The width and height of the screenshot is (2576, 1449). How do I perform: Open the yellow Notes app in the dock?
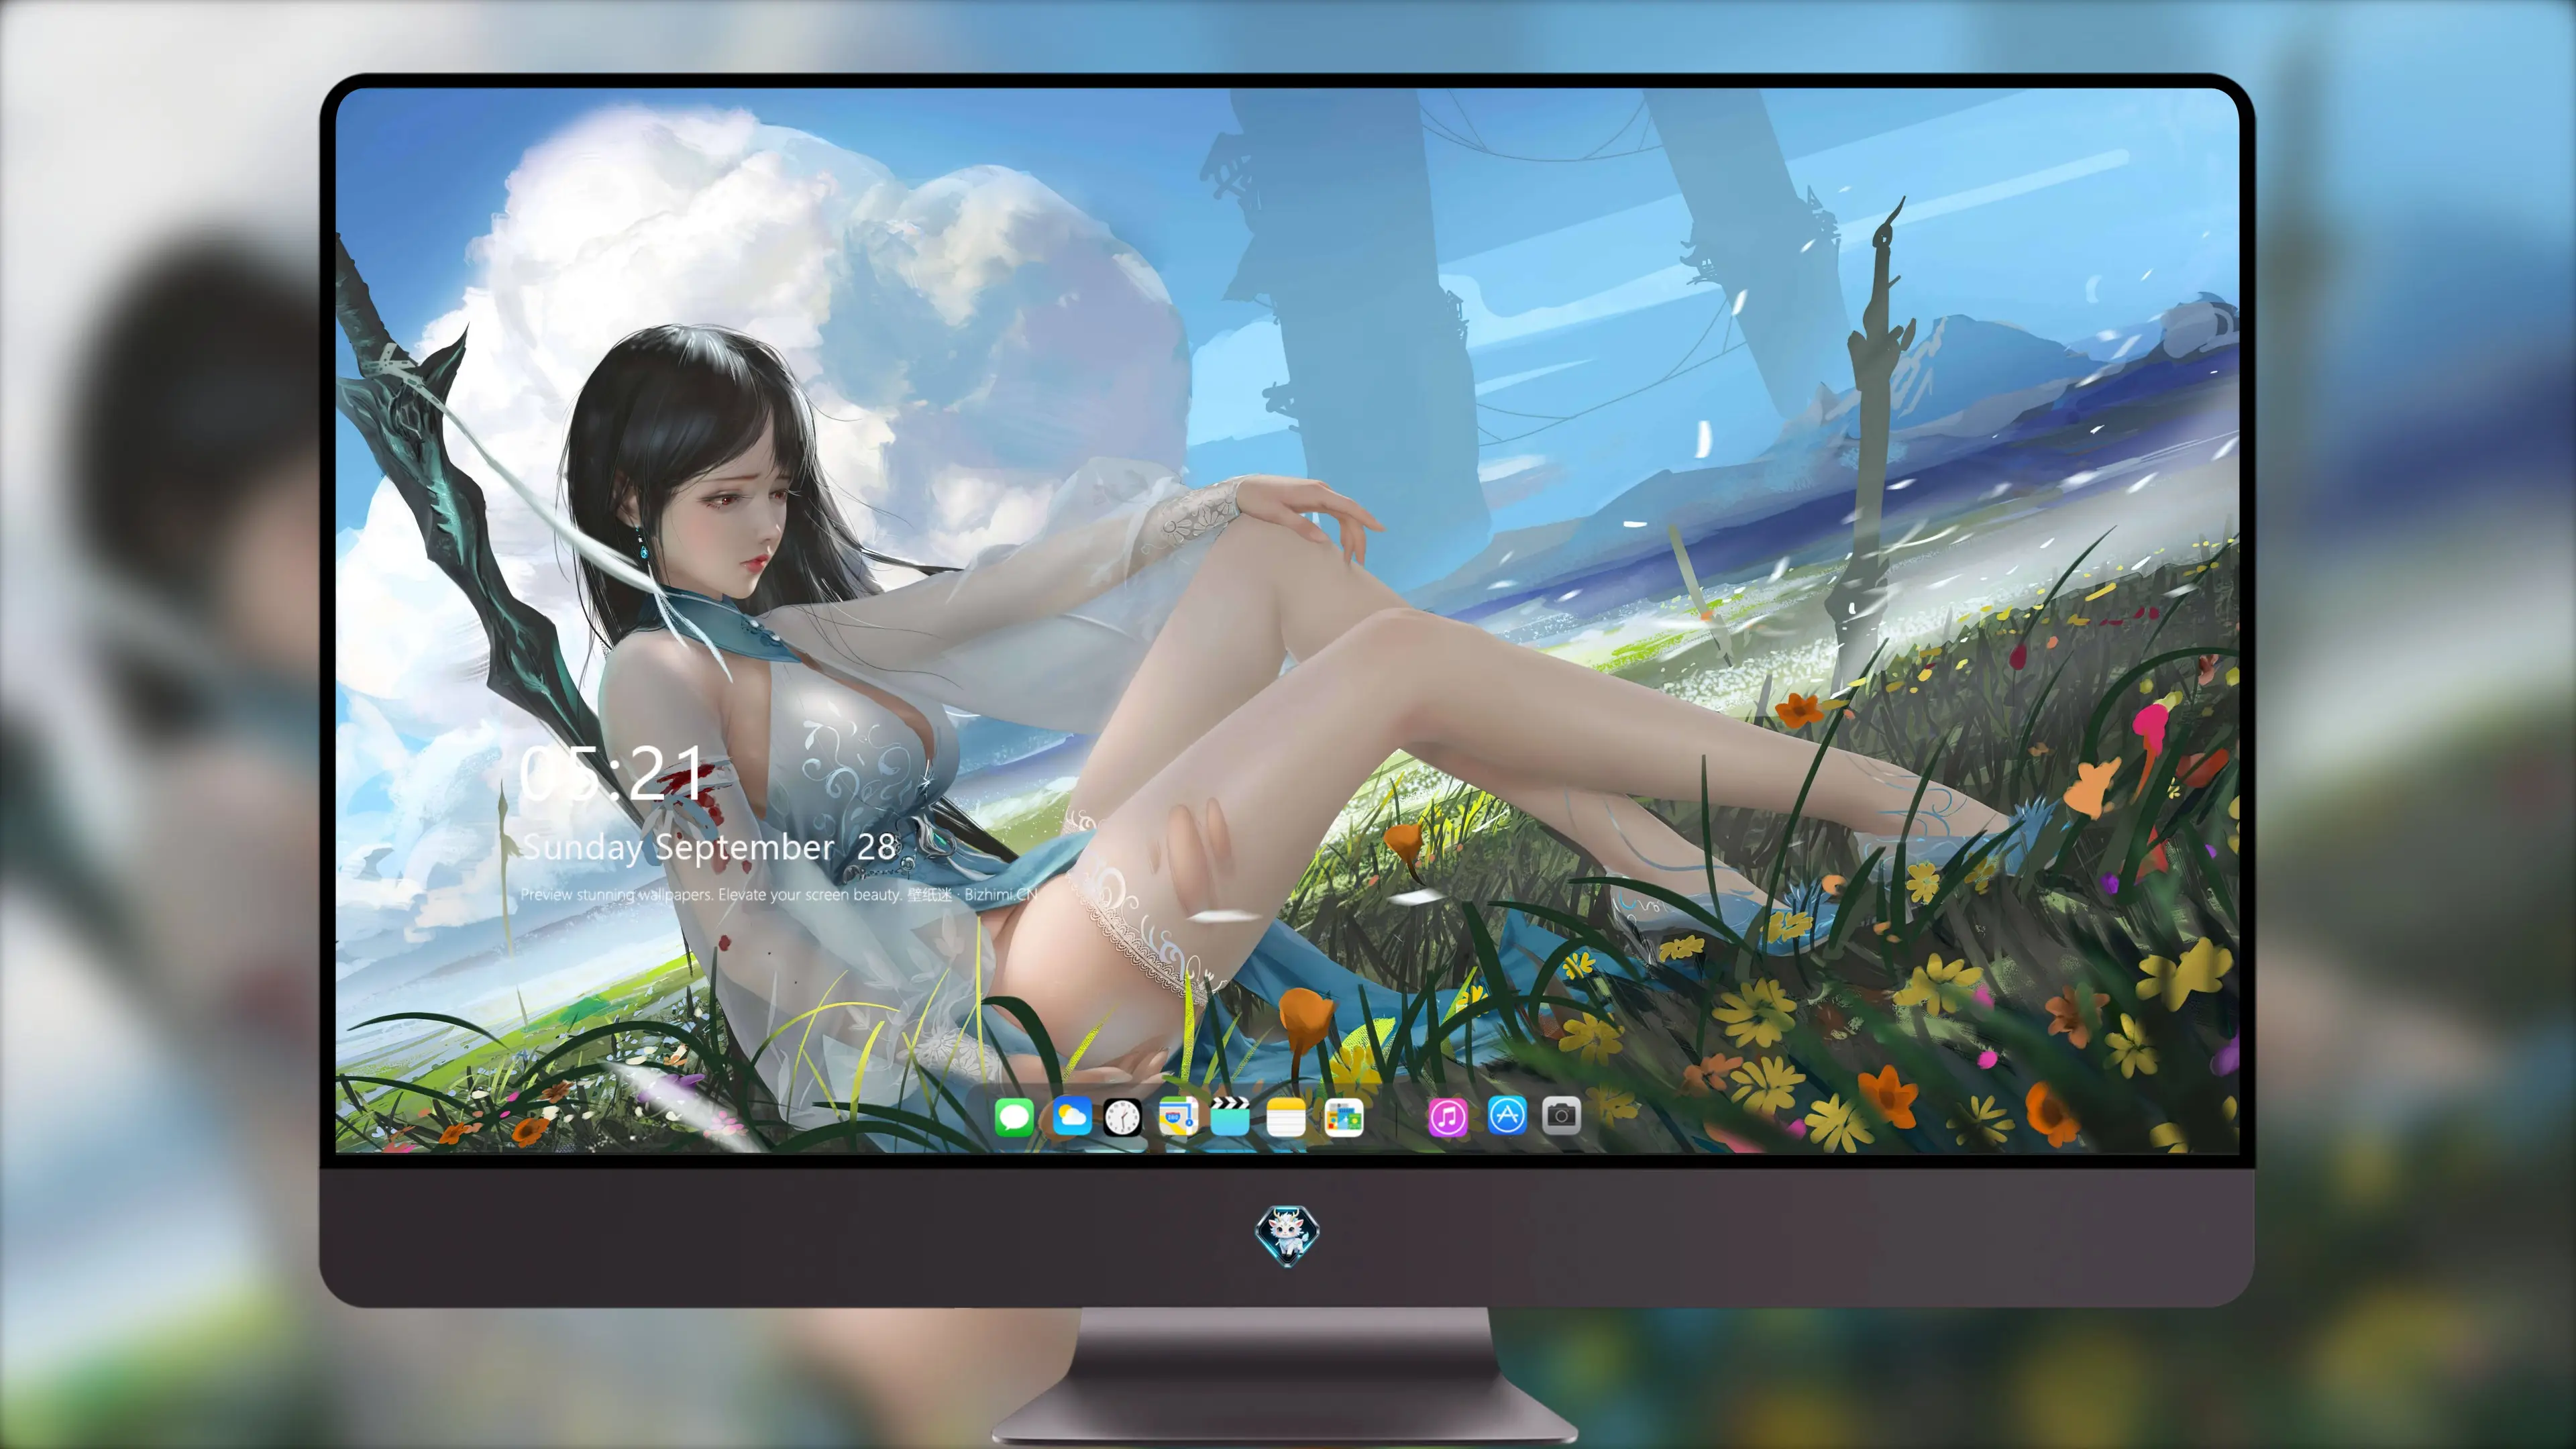1286,1116
